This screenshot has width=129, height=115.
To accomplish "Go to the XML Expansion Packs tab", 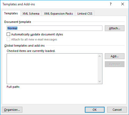I will [59, 14].
